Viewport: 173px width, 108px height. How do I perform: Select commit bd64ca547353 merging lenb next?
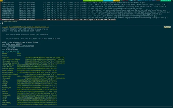pos(79,16)
